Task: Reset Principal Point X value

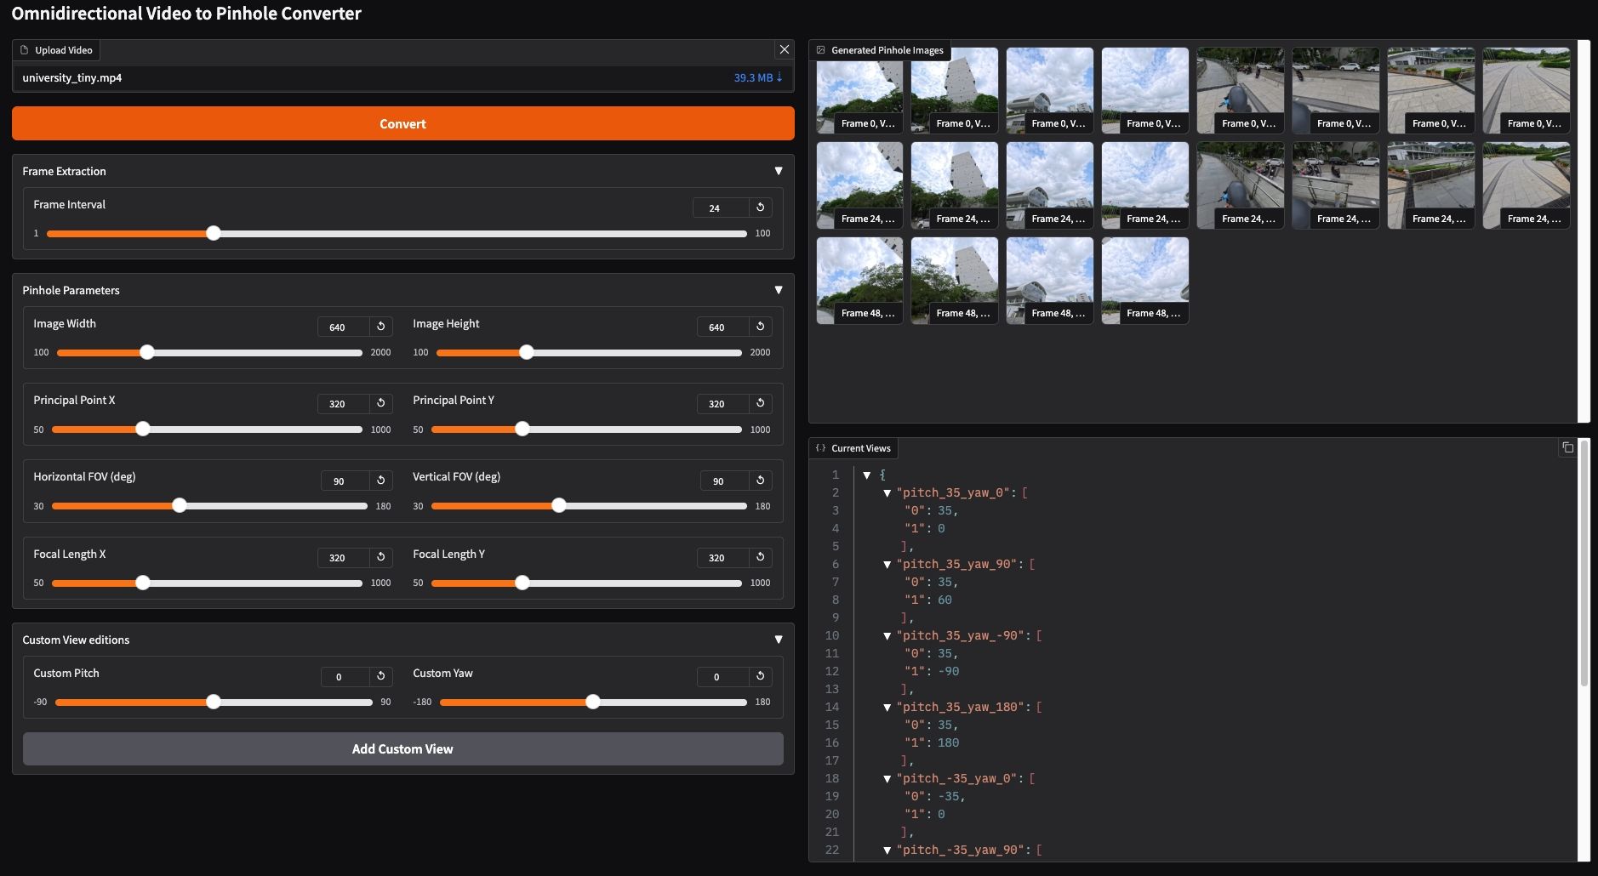Action: click(381, 403)
